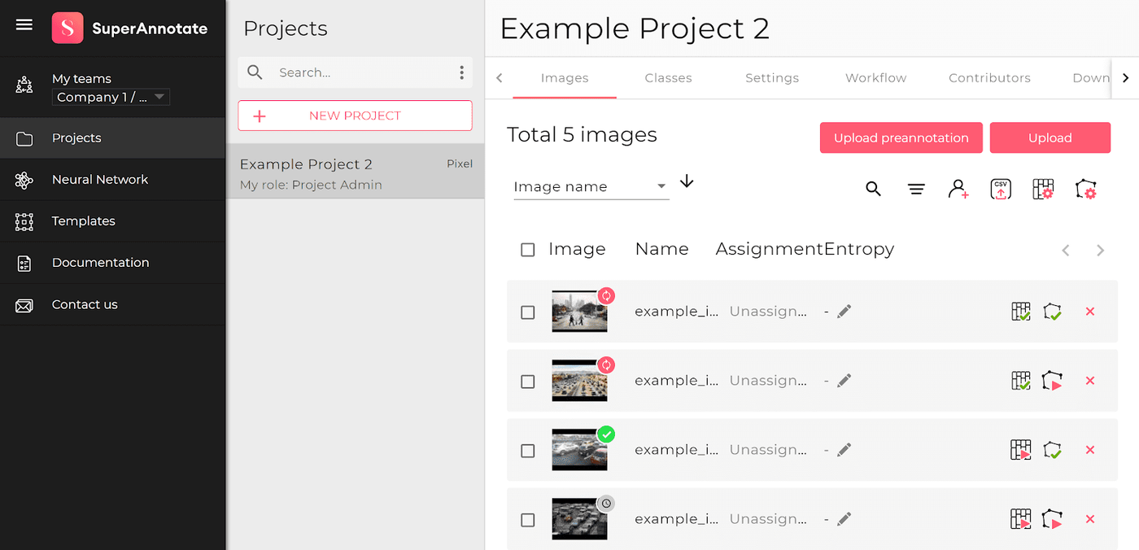This screenshot has width=1139, height=550.
Task: Click the Templates icon in sidebar
Action: (x=24, y=221)
